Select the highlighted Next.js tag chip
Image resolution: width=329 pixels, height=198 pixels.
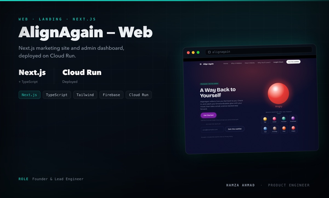click(29, 95)
